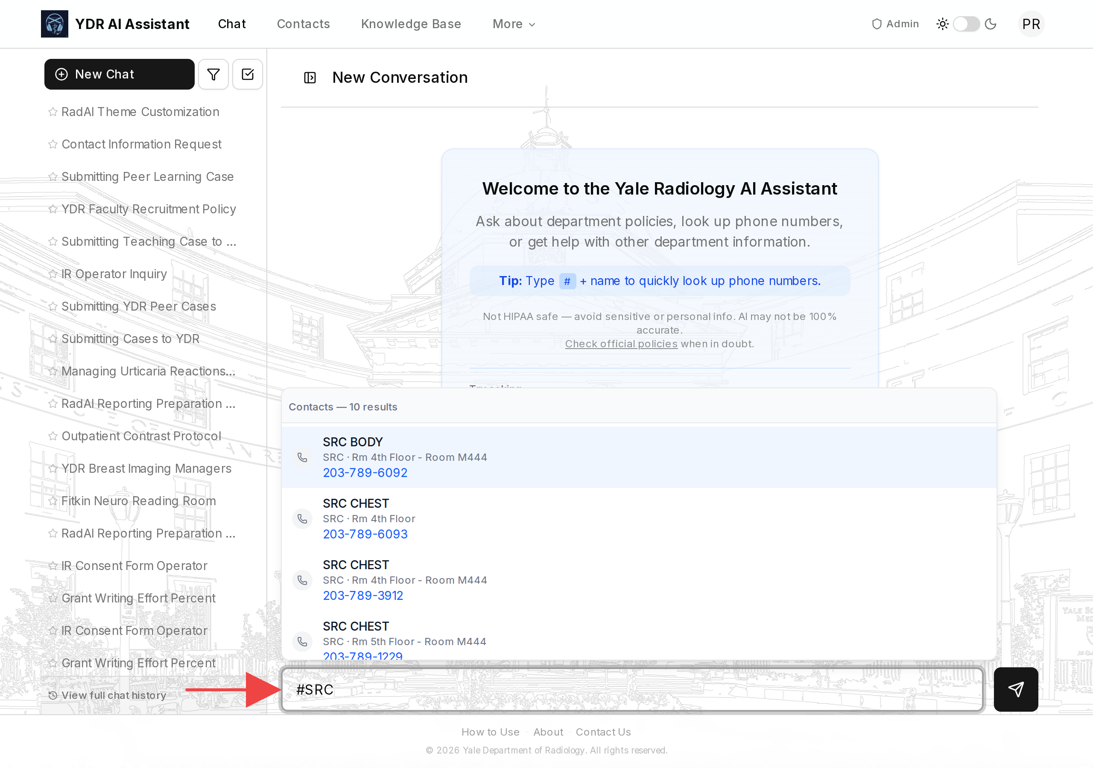Click the Admin shield icon

click(x=877, y=24)
